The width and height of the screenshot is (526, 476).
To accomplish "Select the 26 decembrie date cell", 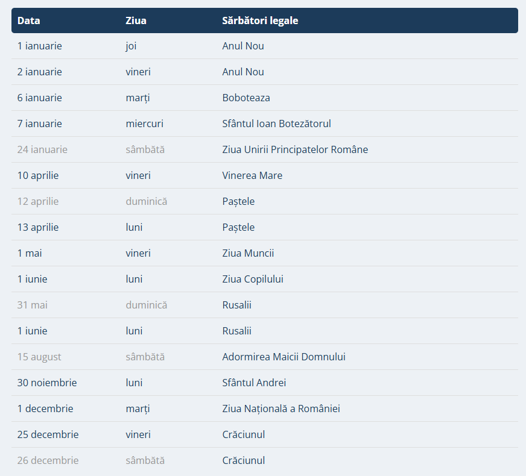I will 48,460.
